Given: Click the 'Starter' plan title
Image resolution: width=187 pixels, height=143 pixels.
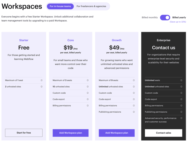Looking at the screenshot, I should pyautogui.click(x=24, y=40).
